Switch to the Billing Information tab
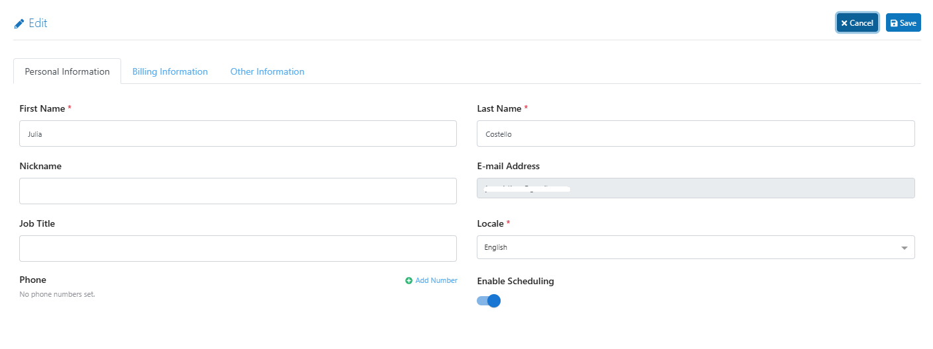933x349 pixels. (170, 71)
